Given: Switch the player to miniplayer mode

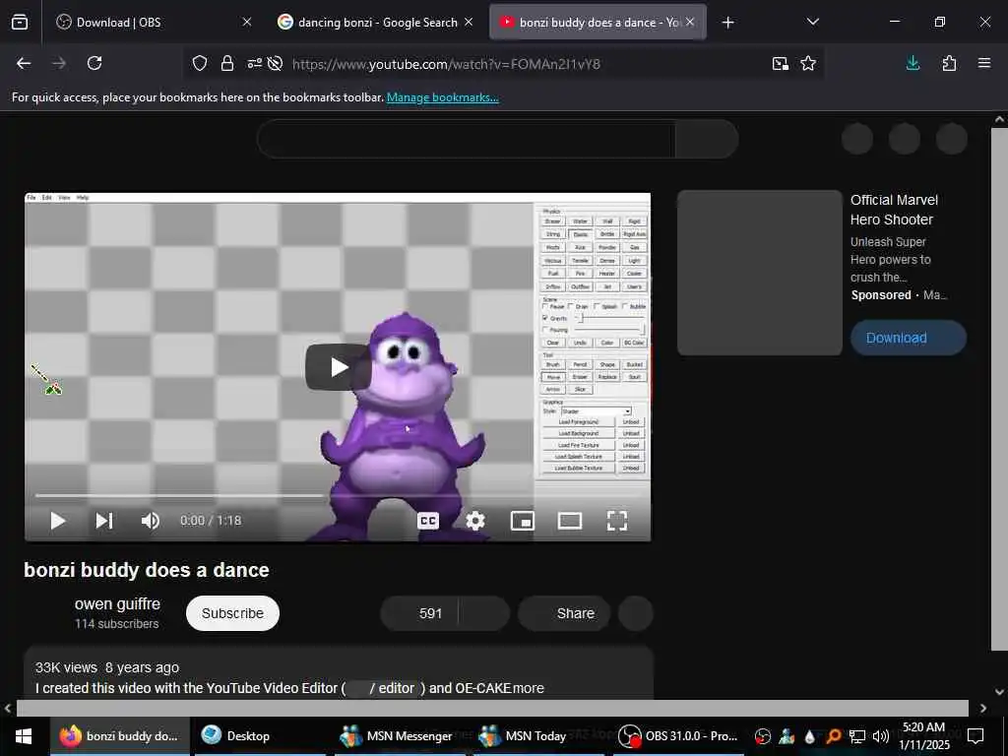Looking at the screenshot, I should tap(523, 521).
